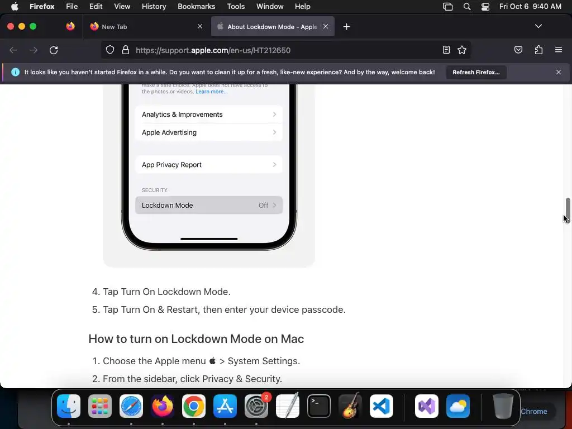The image size is (572, 429).
Task: Click the padlock site information icon
Action: pos(126,50)
